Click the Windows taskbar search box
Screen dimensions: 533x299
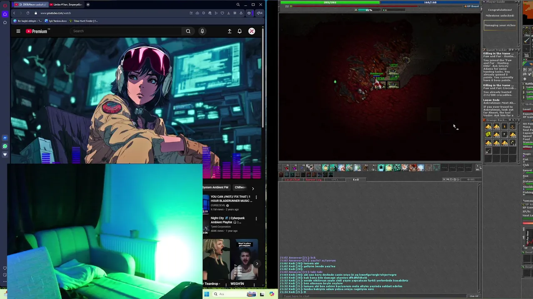pos(235,294)
